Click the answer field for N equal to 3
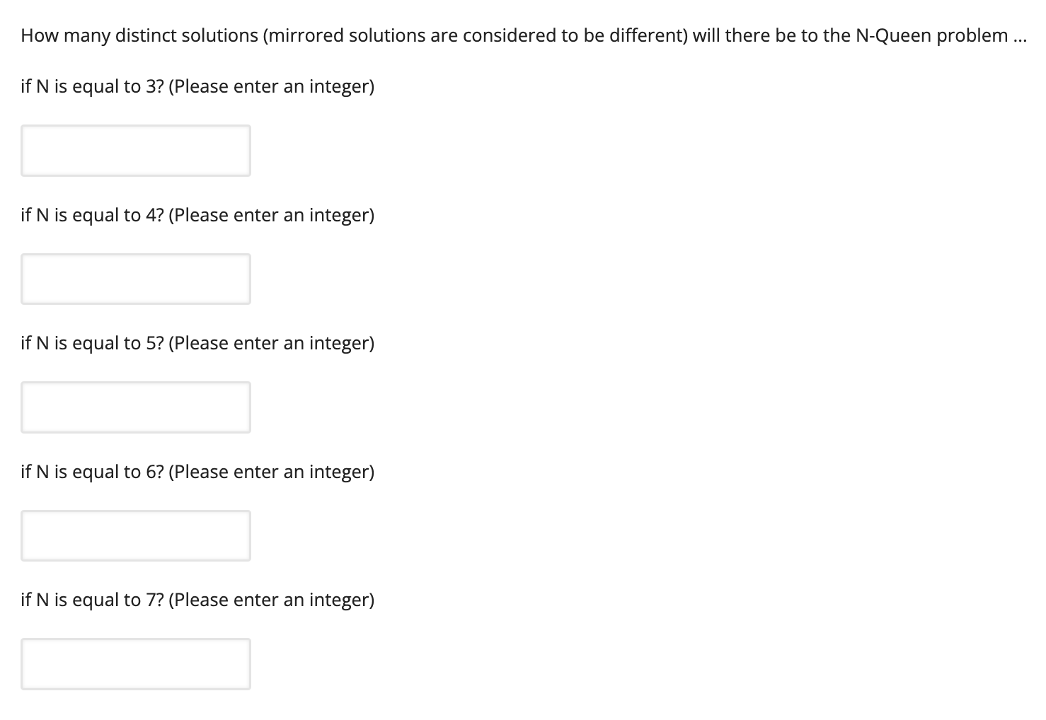Viewport: 1046px width, 720px height. (136, 151)
